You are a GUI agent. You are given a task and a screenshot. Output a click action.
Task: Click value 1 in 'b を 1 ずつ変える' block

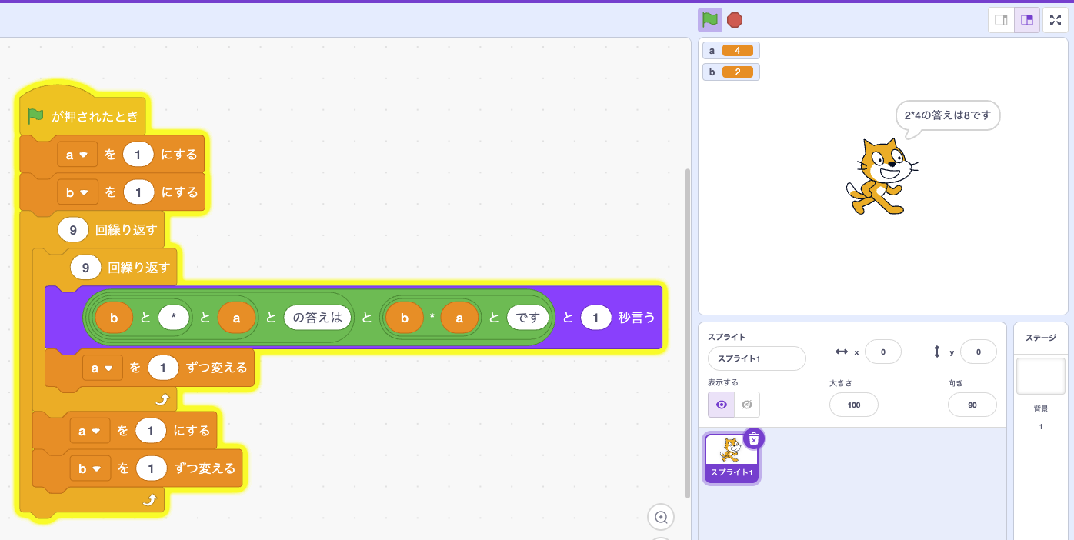[151, 468]
